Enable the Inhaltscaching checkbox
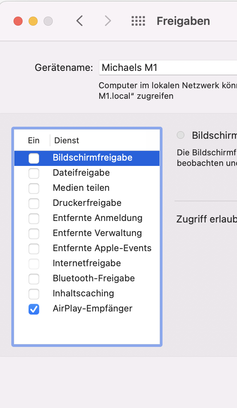The height and width of the screenshot is (408, 237). pos(34,294)
